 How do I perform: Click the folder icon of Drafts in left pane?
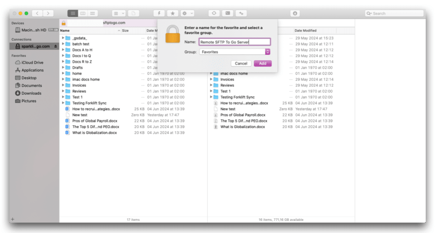(x=67, y=67)
